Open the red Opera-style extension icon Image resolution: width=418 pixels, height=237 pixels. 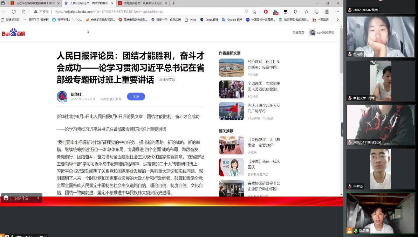coord(266,12)
